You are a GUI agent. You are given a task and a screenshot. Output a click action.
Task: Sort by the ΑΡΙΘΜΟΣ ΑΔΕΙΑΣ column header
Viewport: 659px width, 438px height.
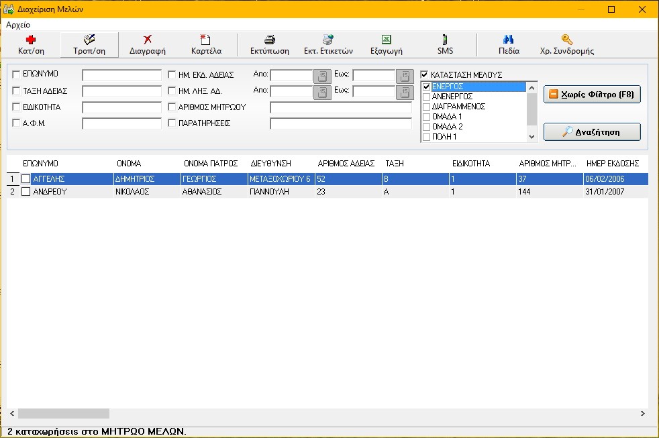(346, 163)
